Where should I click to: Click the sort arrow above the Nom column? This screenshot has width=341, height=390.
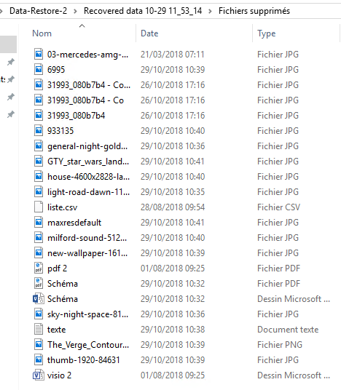click(x=82, y=25)
